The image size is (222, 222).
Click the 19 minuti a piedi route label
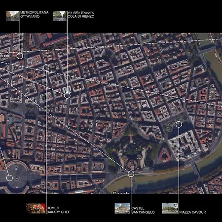coord(62,123)
